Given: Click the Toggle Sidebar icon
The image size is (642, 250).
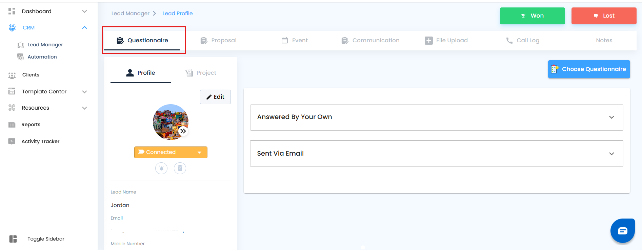Looking at the screenshot, I should point(13,239).
